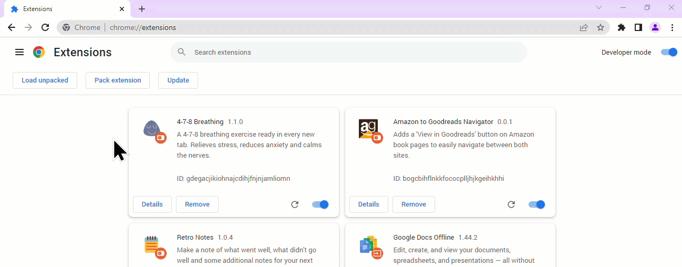Disable the 4-7-8 Breathing extension toggle
Viewport: 682px width, 267px height.
pos(320,204)
